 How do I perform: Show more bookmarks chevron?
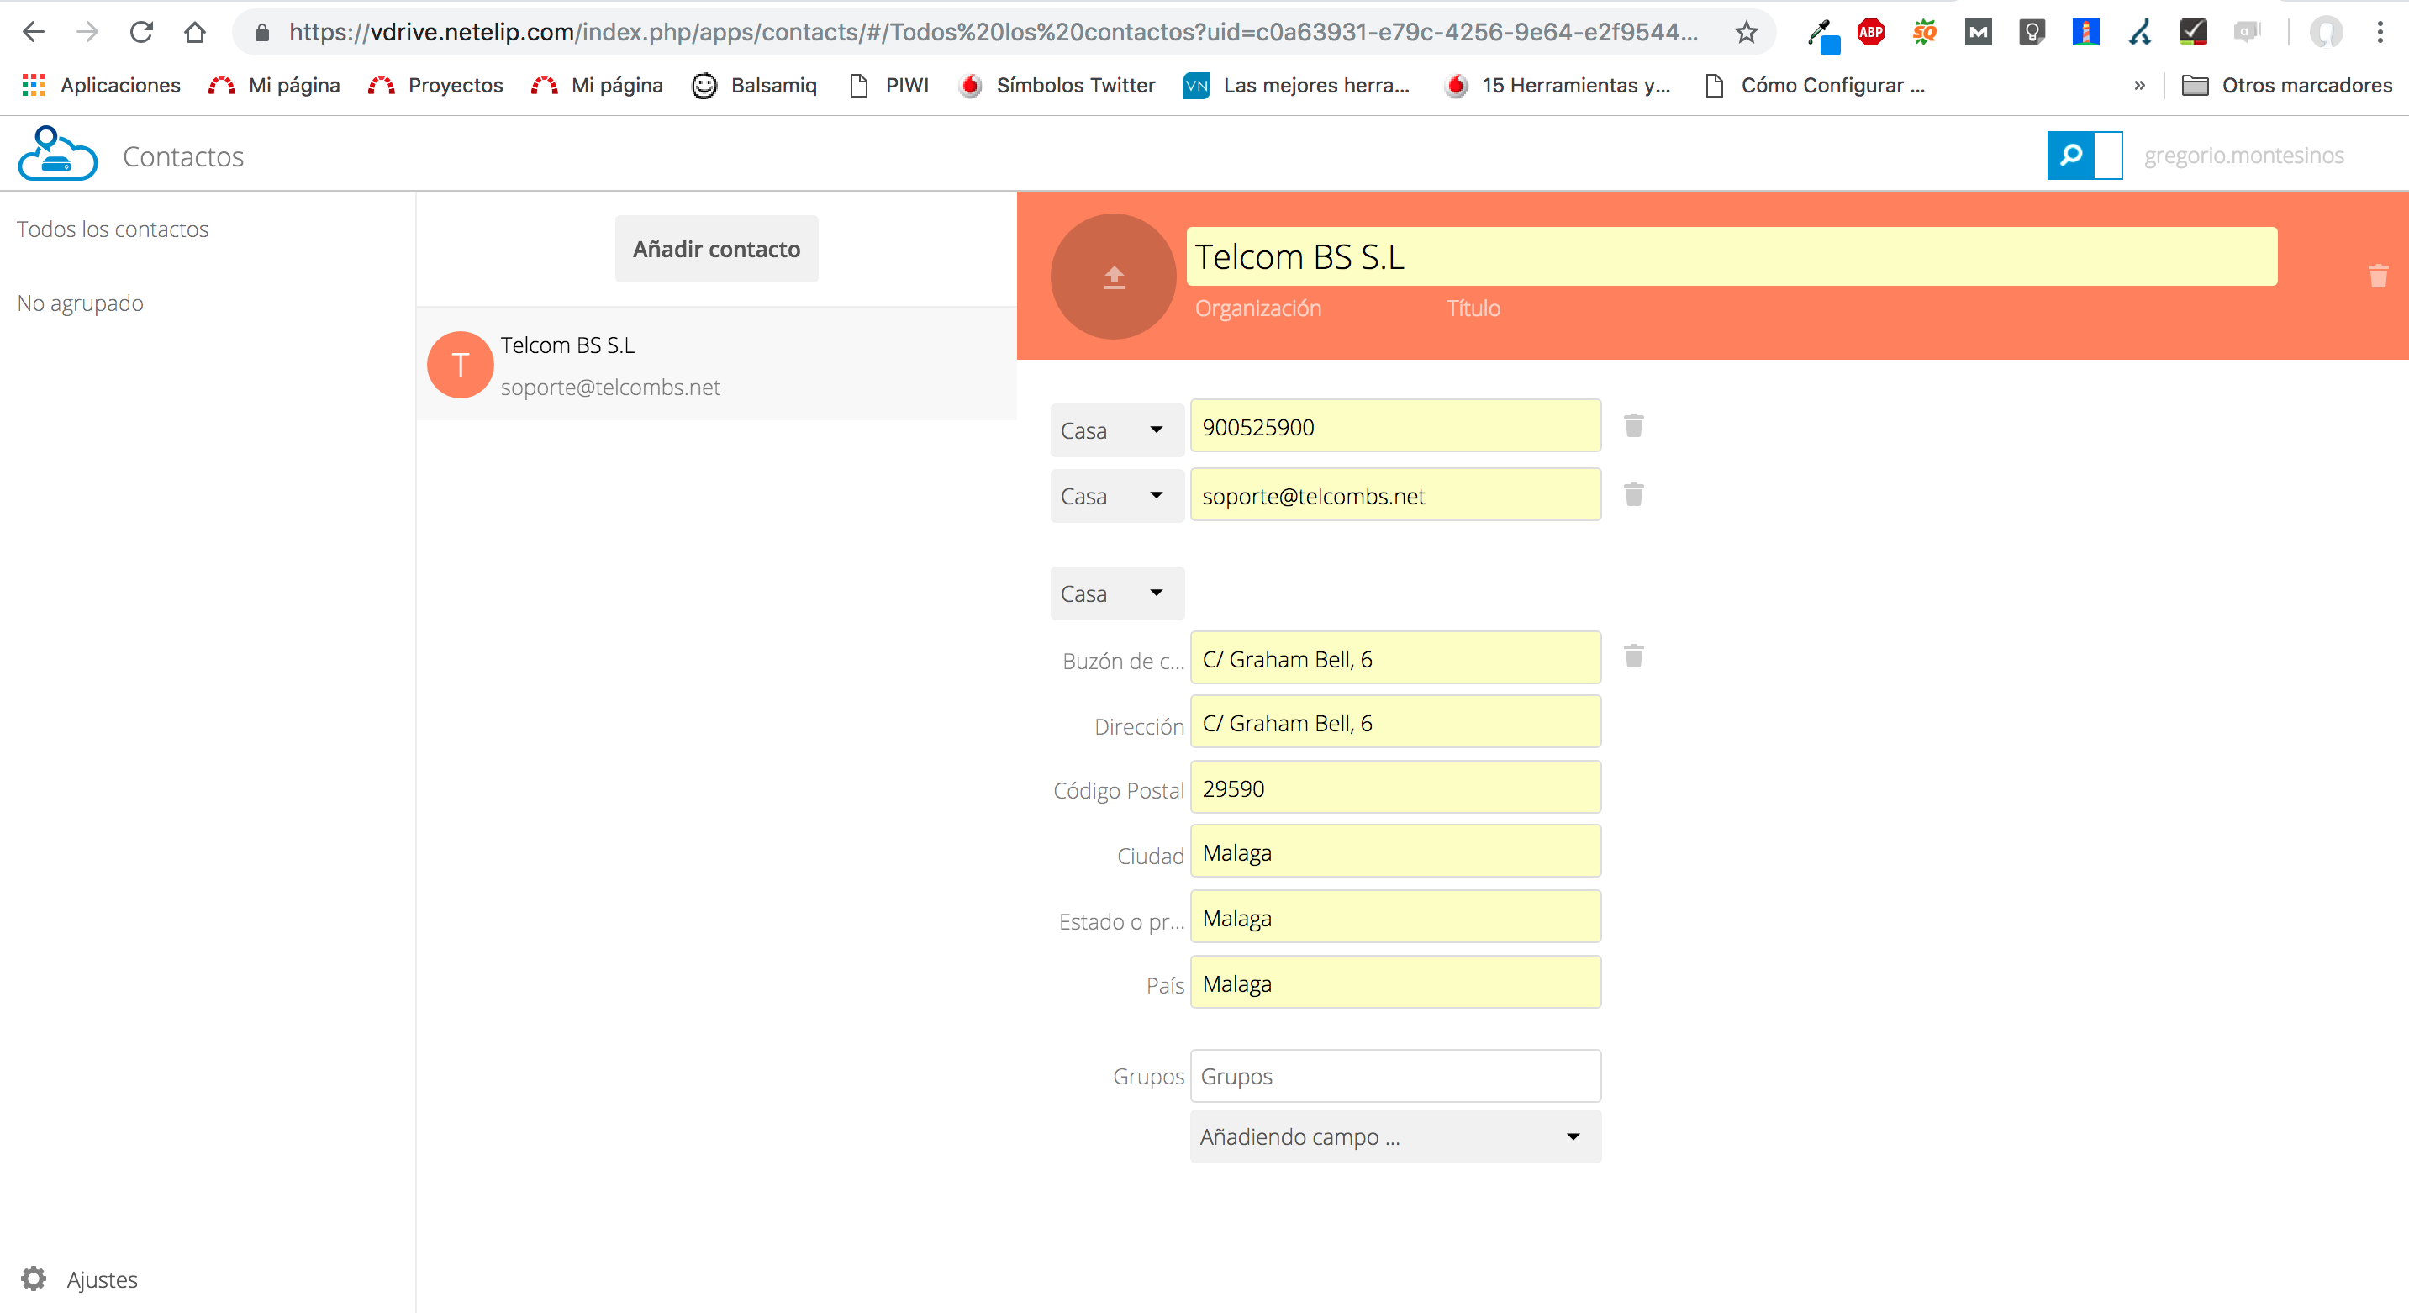click(x=2138, y=85)
